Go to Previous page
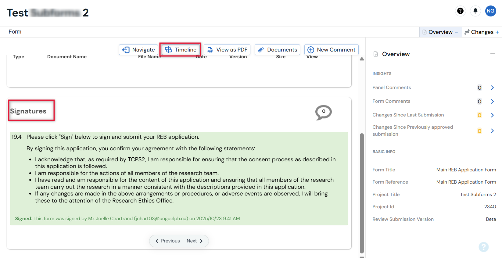The image size is (502, 258). [x=168, y=241]
